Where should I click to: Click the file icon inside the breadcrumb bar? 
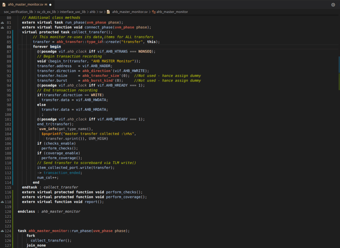[x=108, y=12]
